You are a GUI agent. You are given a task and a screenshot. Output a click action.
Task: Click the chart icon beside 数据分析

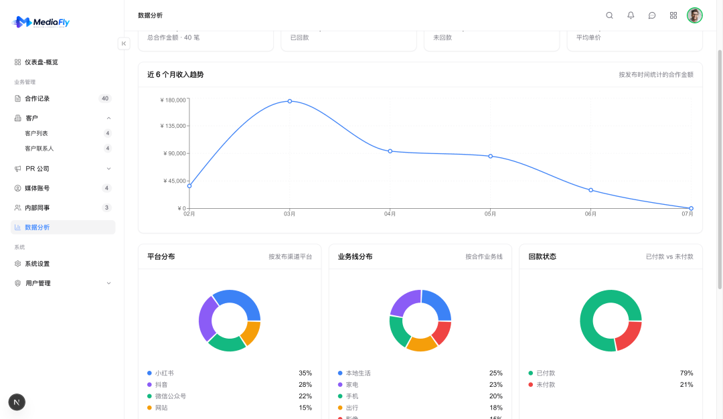click(17, 228)
